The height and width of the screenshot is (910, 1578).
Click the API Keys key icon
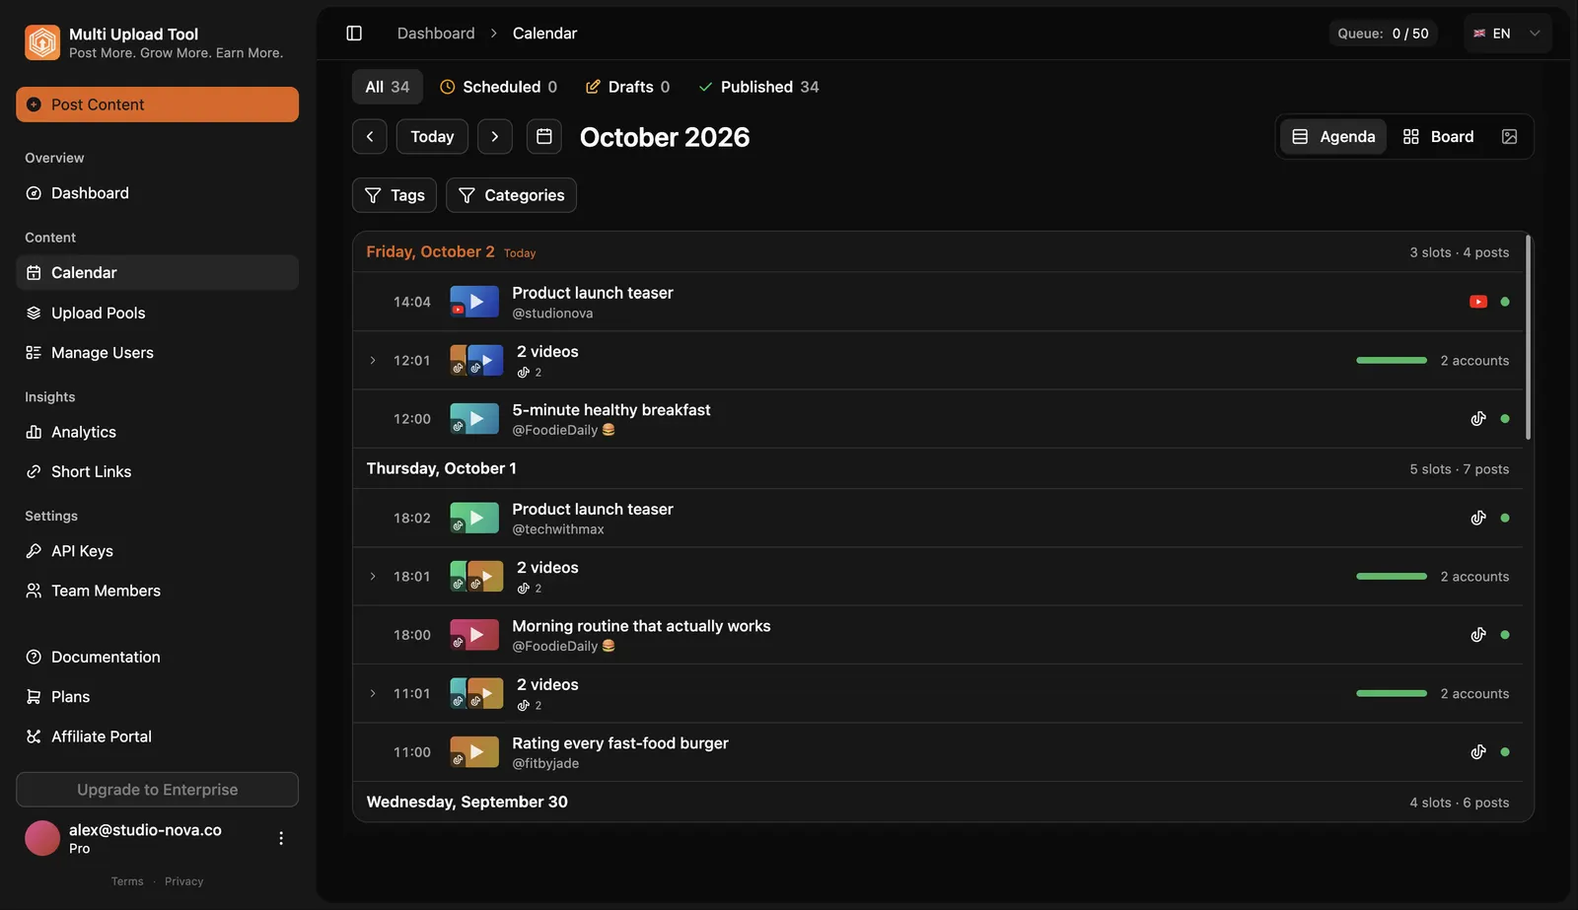click(34, 551)
